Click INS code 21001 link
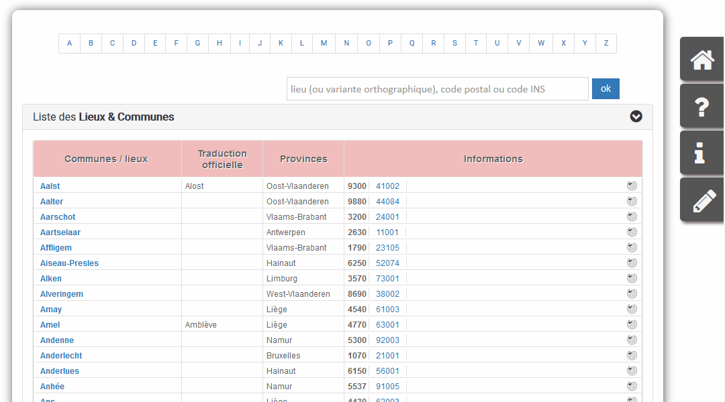The image size is (725, 402). 387,355
